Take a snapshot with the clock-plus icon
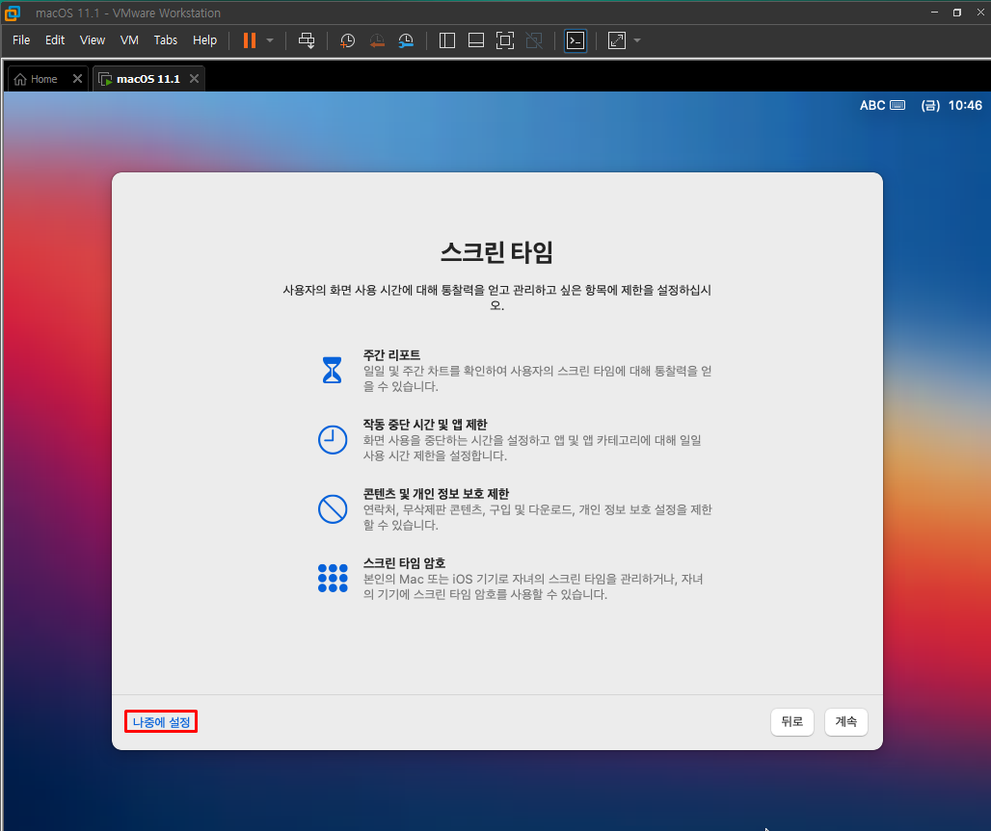Screen dimensions: 991x831 (348, 41)
